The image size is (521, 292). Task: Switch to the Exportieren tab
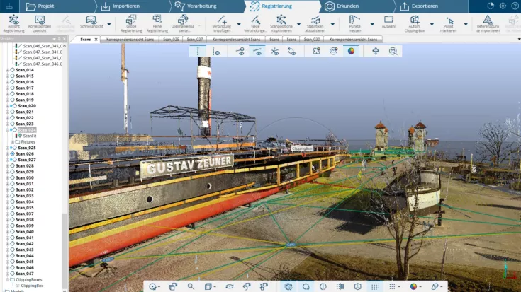coord(419,6)
